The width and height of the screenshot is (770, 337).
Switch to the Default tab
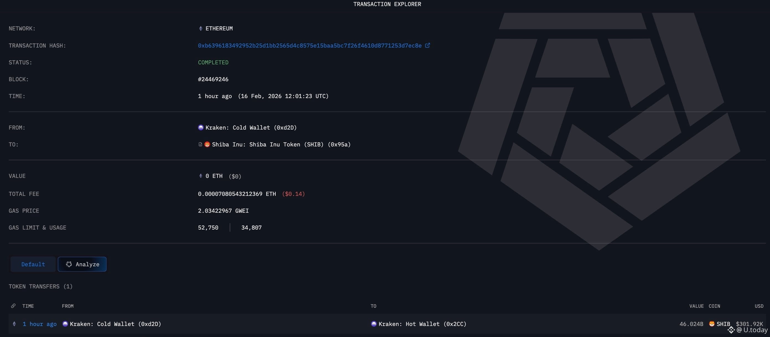click(x=33, y=264)
